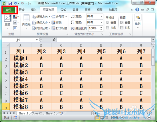Click into the formula bar

tap(104, 40)
